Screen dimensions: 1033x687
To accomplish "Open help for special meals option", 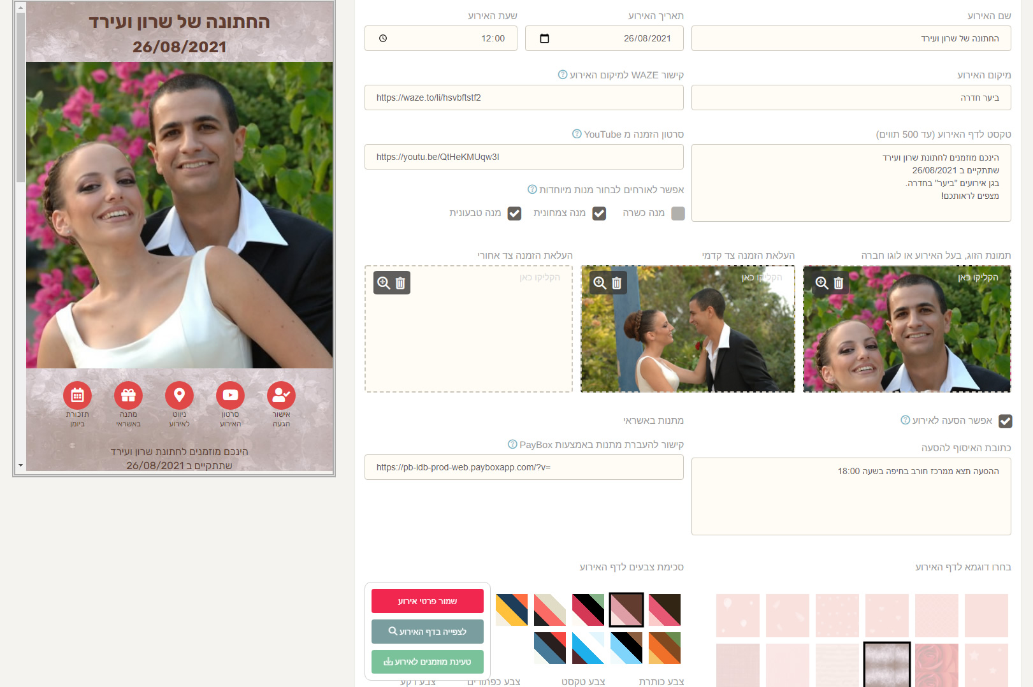I will click(532, 189).
